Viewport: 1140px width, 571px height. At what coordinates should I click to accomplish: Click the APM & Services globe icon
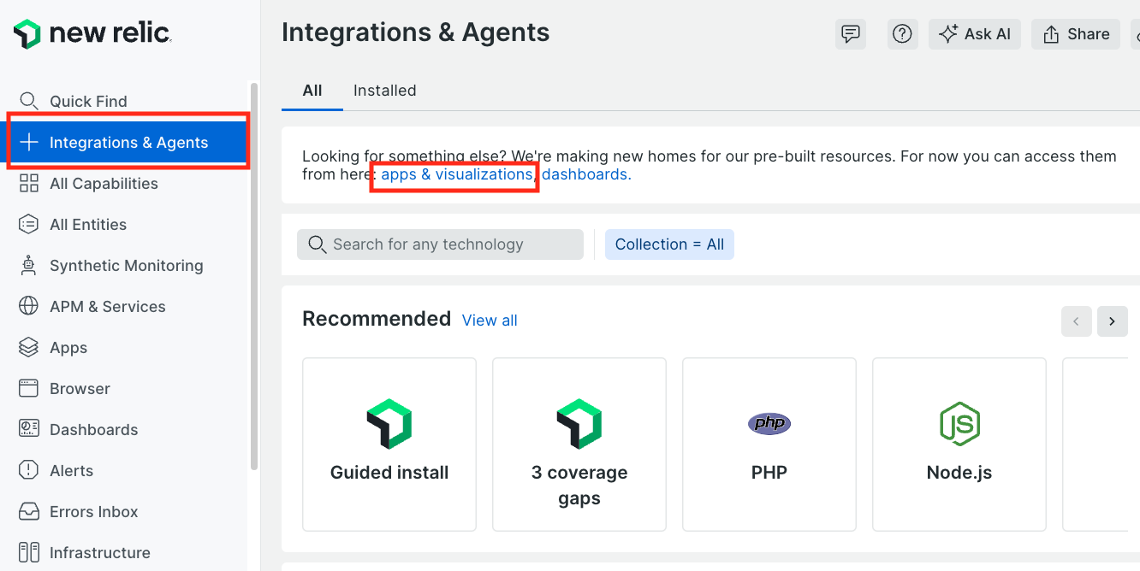[29, 306]
